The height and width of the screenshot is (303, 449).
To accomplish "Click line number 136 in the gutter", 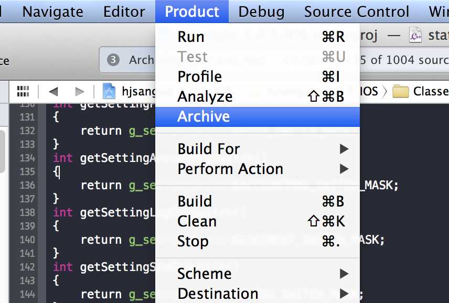I will (27, 185).
